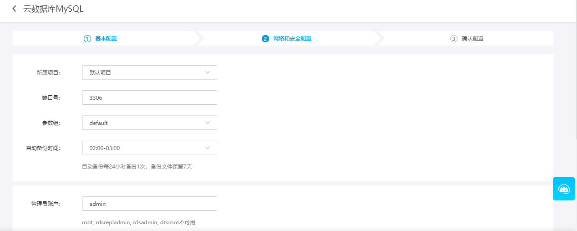Viewport: 577px width, 231px height.
Task: Select step 2 网络和安全配置 tab
Action: pos(287,39)
